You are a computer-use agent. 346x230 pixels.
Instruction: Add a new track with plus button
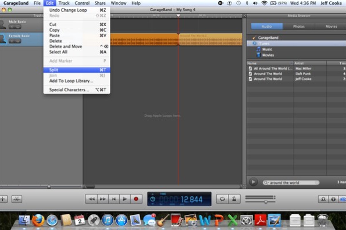pyautogui.click(x=3, y=199)
